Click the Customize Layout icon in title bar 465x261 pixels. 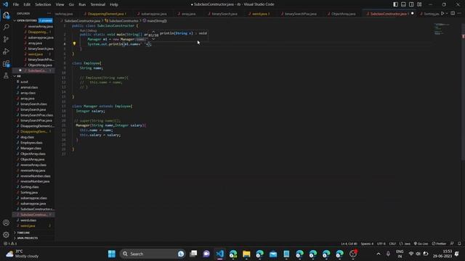click(x=419, y=4)
